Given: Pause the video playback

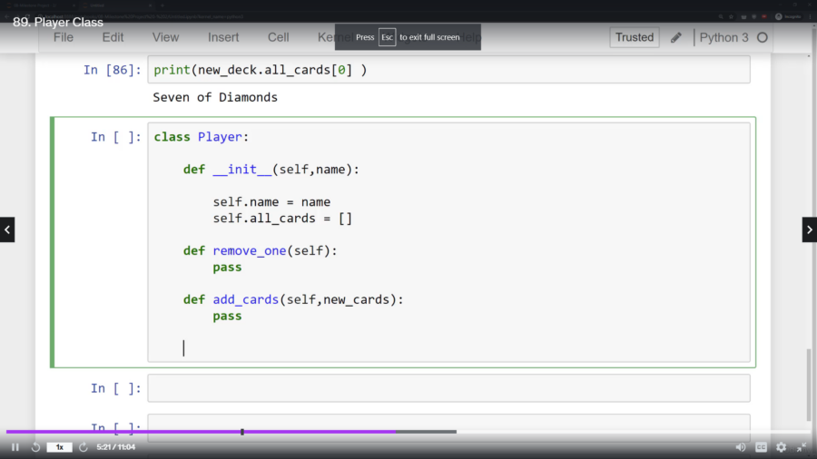Looking at the screenshot, I should point(15,447).
